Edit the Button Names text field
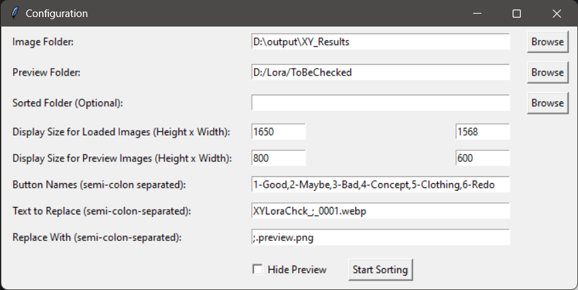This screenshot has width=578, height=290. [380, 184]
